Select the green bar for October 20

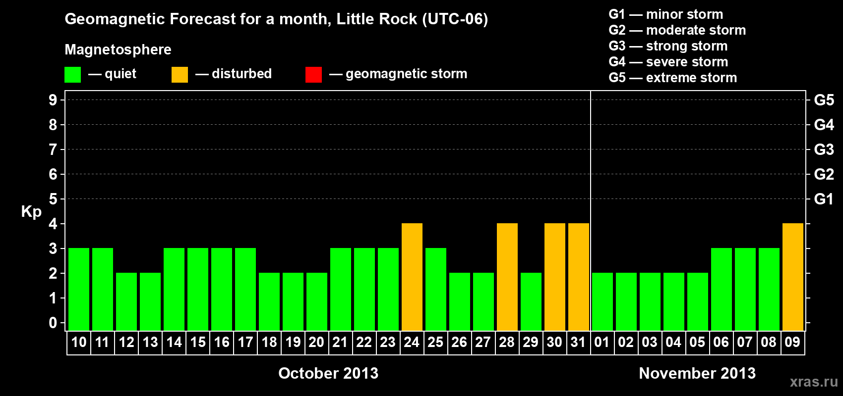[x=317, y=301]
